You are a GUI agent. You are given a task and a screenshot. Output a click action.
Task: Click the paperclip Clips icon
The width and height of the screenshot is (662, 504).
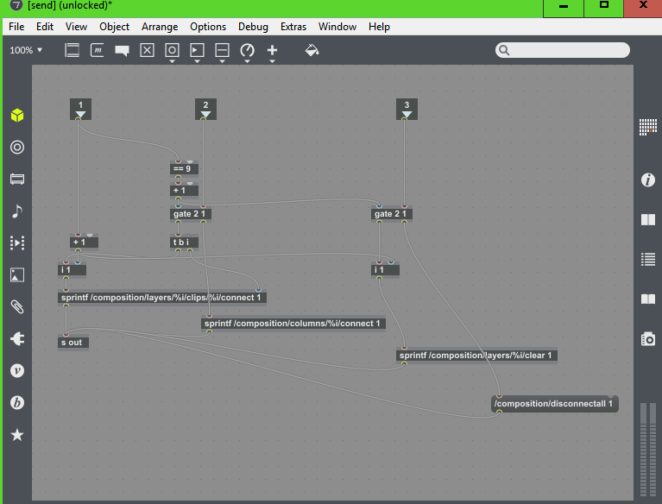(16, 306)
